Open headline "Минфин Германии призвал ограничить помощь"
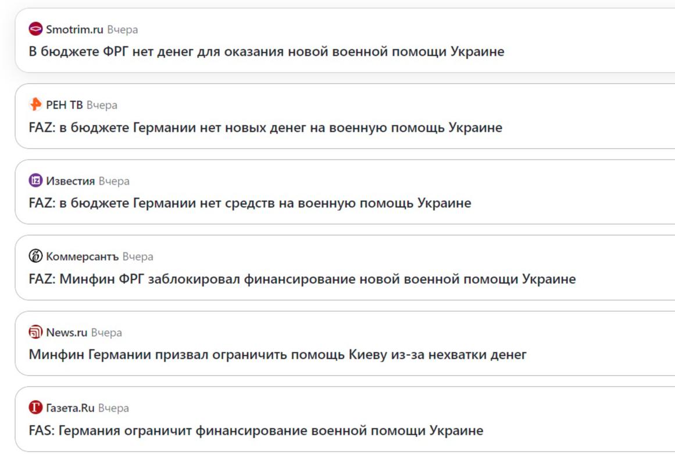The image size is (675, 458). pos(277,355)
